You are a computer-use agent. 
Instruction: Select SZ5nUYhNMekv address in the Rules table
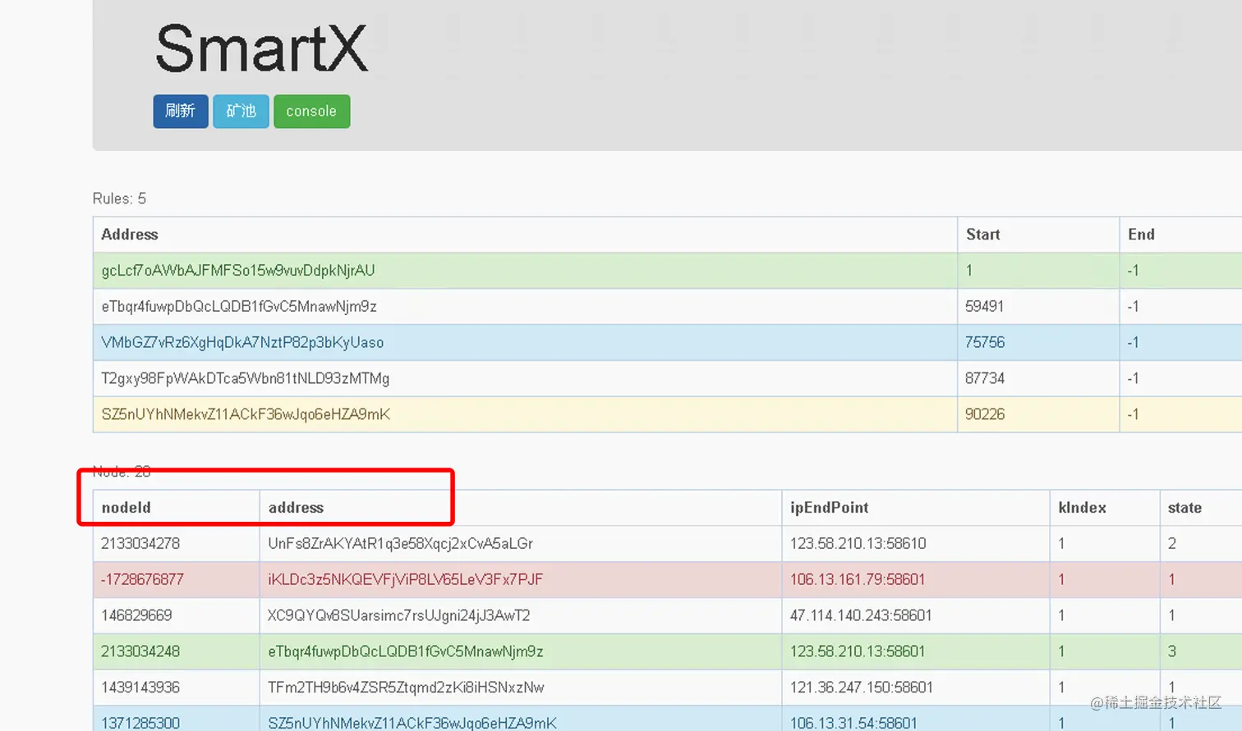point(246,415)
